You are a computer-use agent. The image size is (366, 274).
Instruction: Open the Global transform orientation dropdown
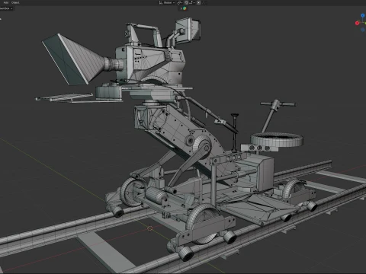point(169,3)
